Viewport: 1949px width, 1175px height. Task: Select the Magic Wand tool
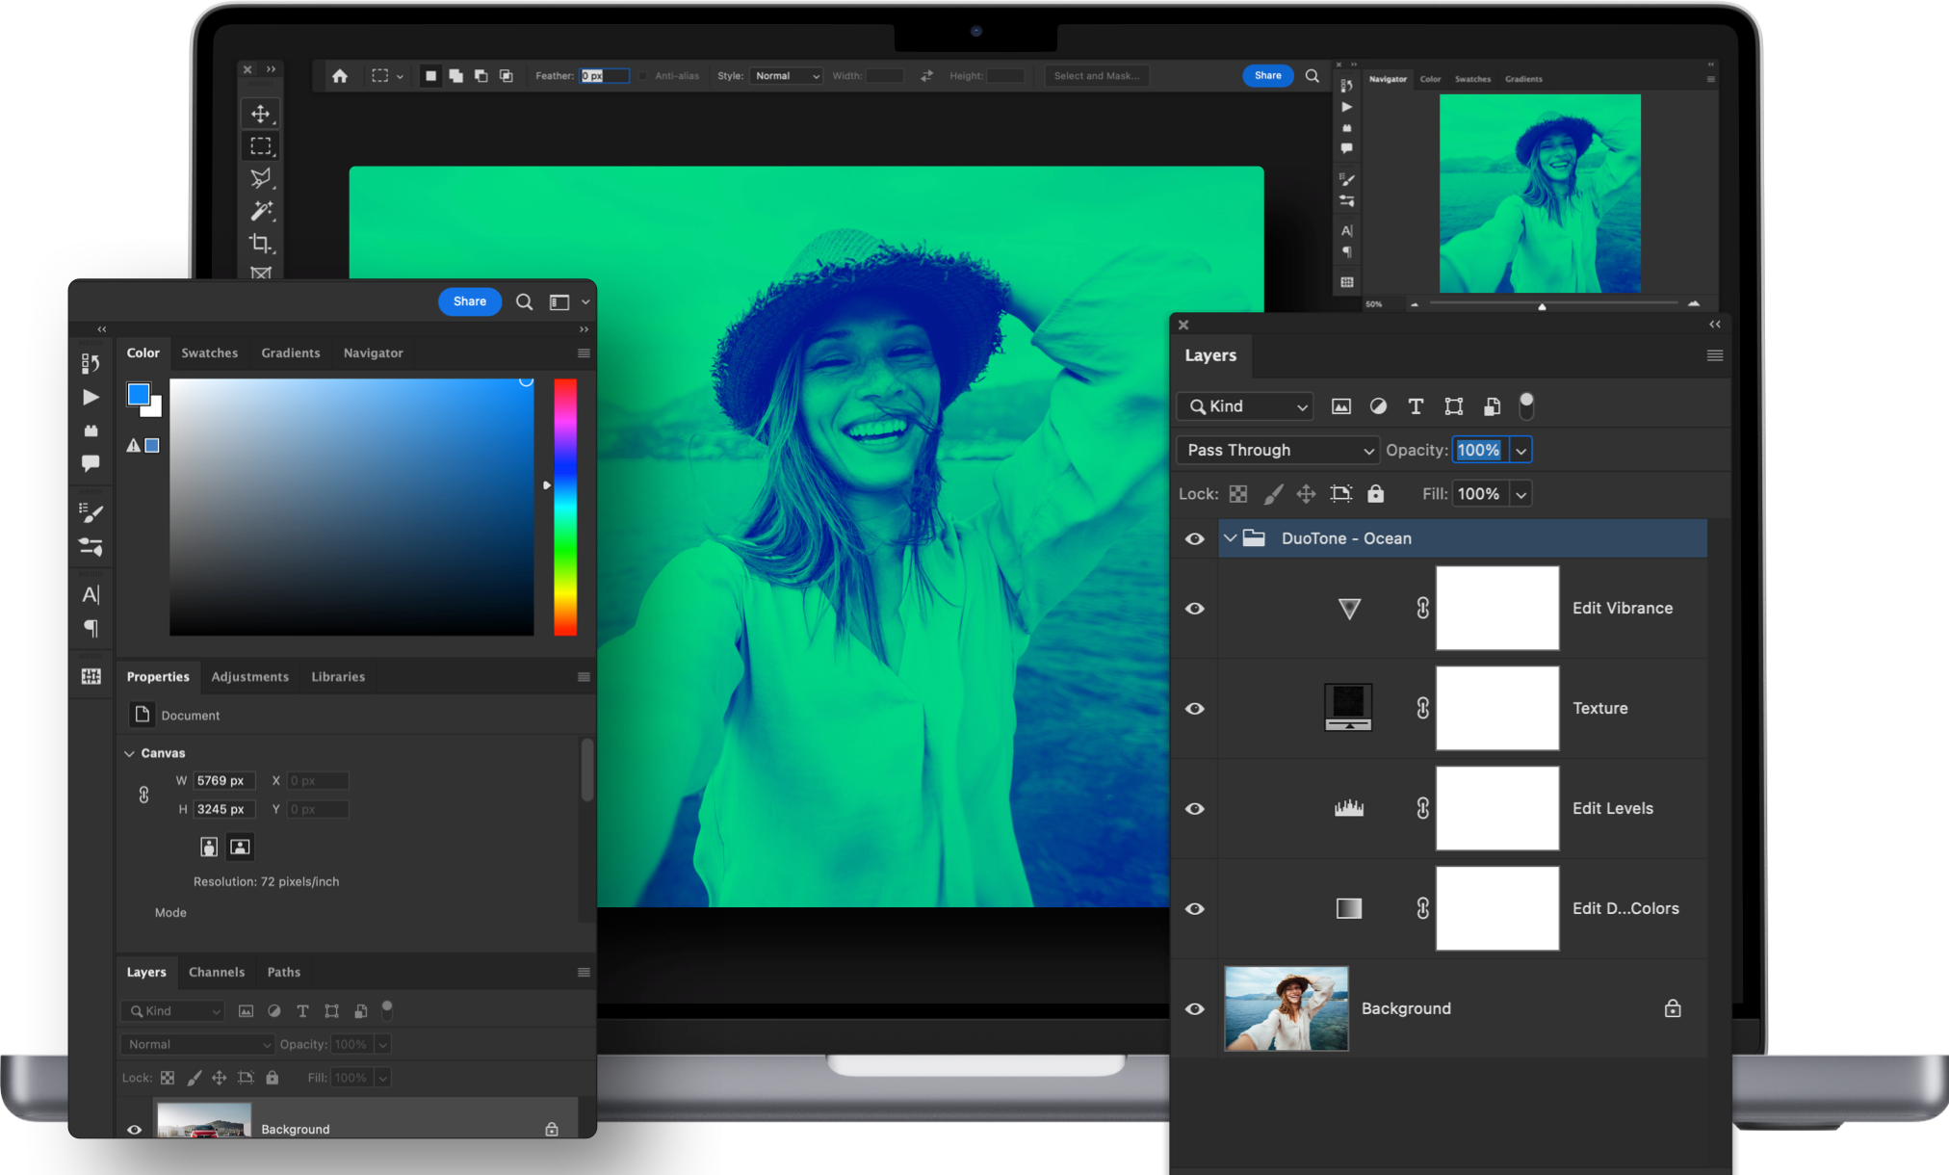tap(260, 211)
